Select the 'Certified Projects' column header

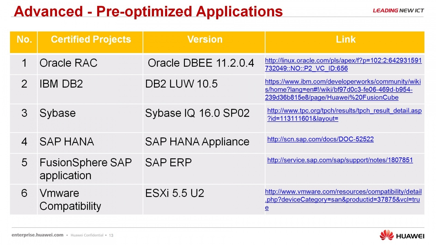[90, 42]
